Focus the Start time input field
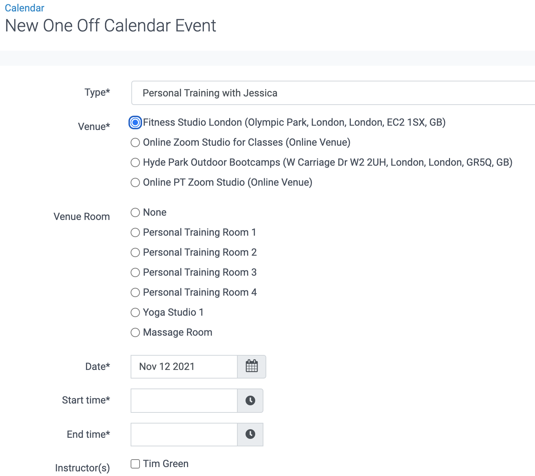Screen dimensions: 535x476 click(184, 400)
